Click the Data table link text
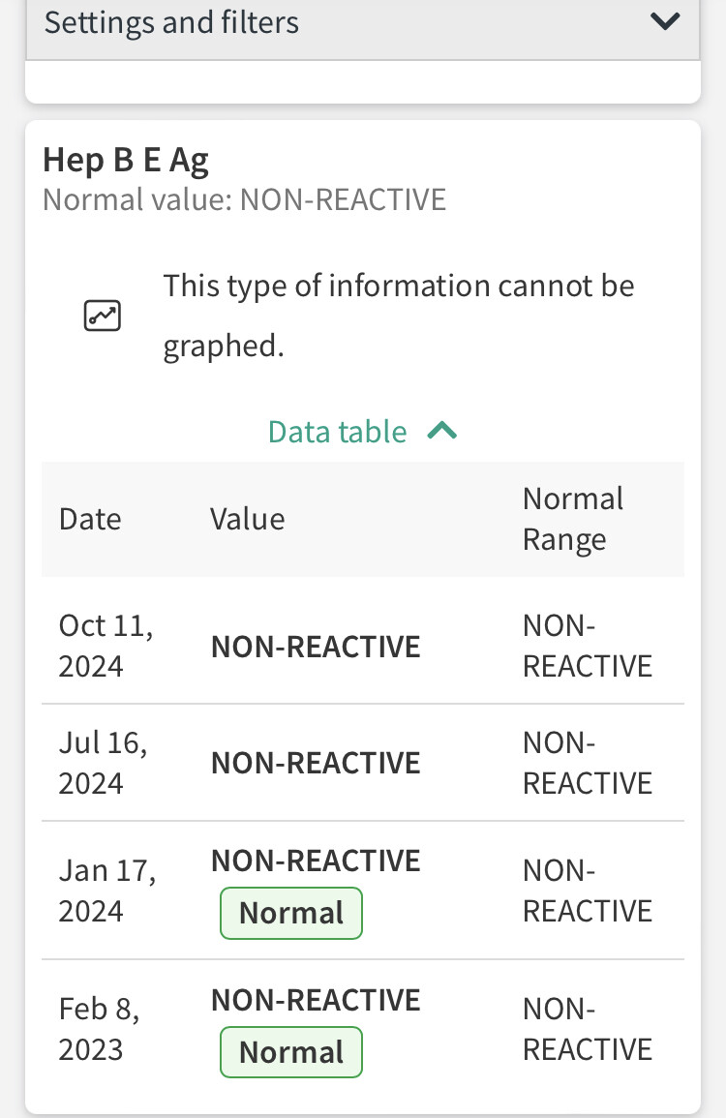The width and height of the screenshot is (726, 1118). coord(337,432)
